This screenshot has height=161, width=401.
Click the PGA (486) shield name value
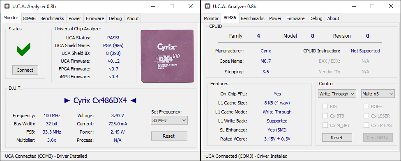pyautogui.click(x=113, y=45)
